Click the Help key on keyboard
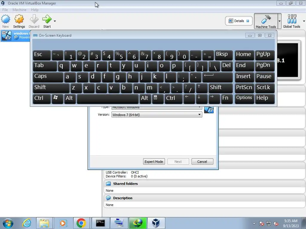 265,99
